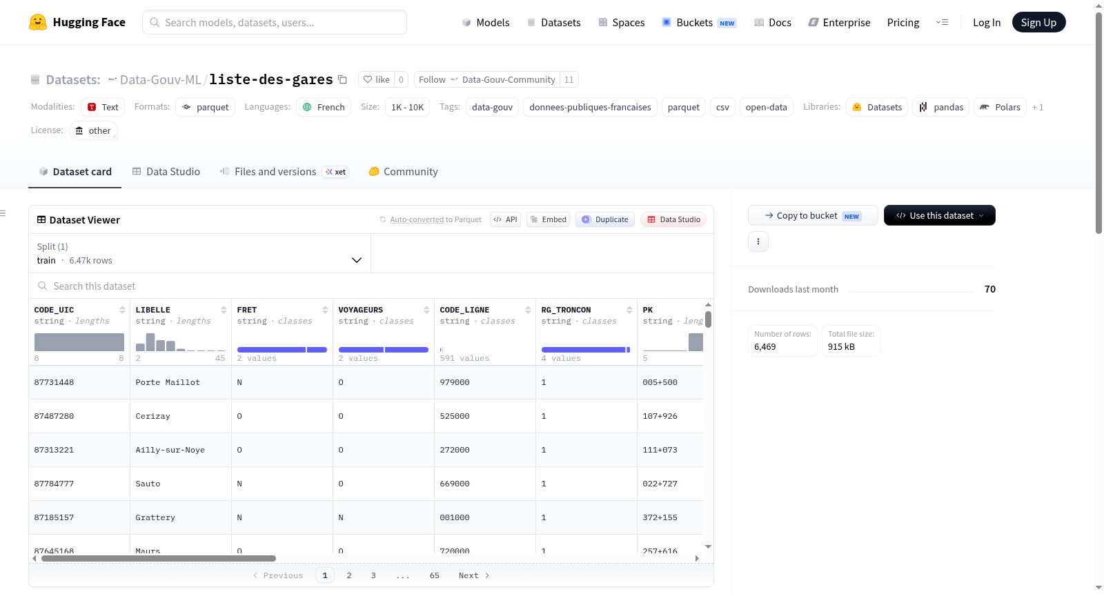Click the CODE_UIC column sort arrows
The height and width of the screenshot is (594, 1104).
pos(122,310)
